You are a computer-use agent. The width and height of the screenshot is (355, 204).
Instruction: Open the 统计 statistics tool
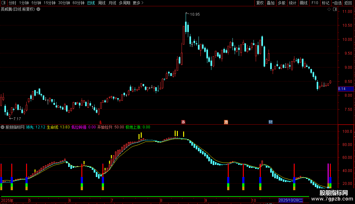pos(292,3)
